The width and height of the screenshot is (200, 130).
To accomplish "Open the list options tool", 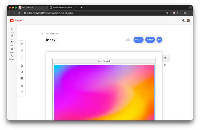I will [22, 58].
